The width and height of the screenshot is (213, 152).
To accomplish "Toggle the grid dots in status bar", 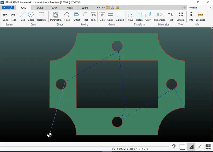I will pyautogui.click(x=208, y=147).
